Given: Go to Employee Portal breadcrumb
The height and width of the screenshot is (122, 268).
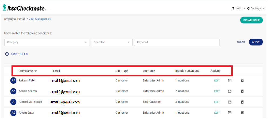Looking at the screenshot, I should (x=14, y=19).
